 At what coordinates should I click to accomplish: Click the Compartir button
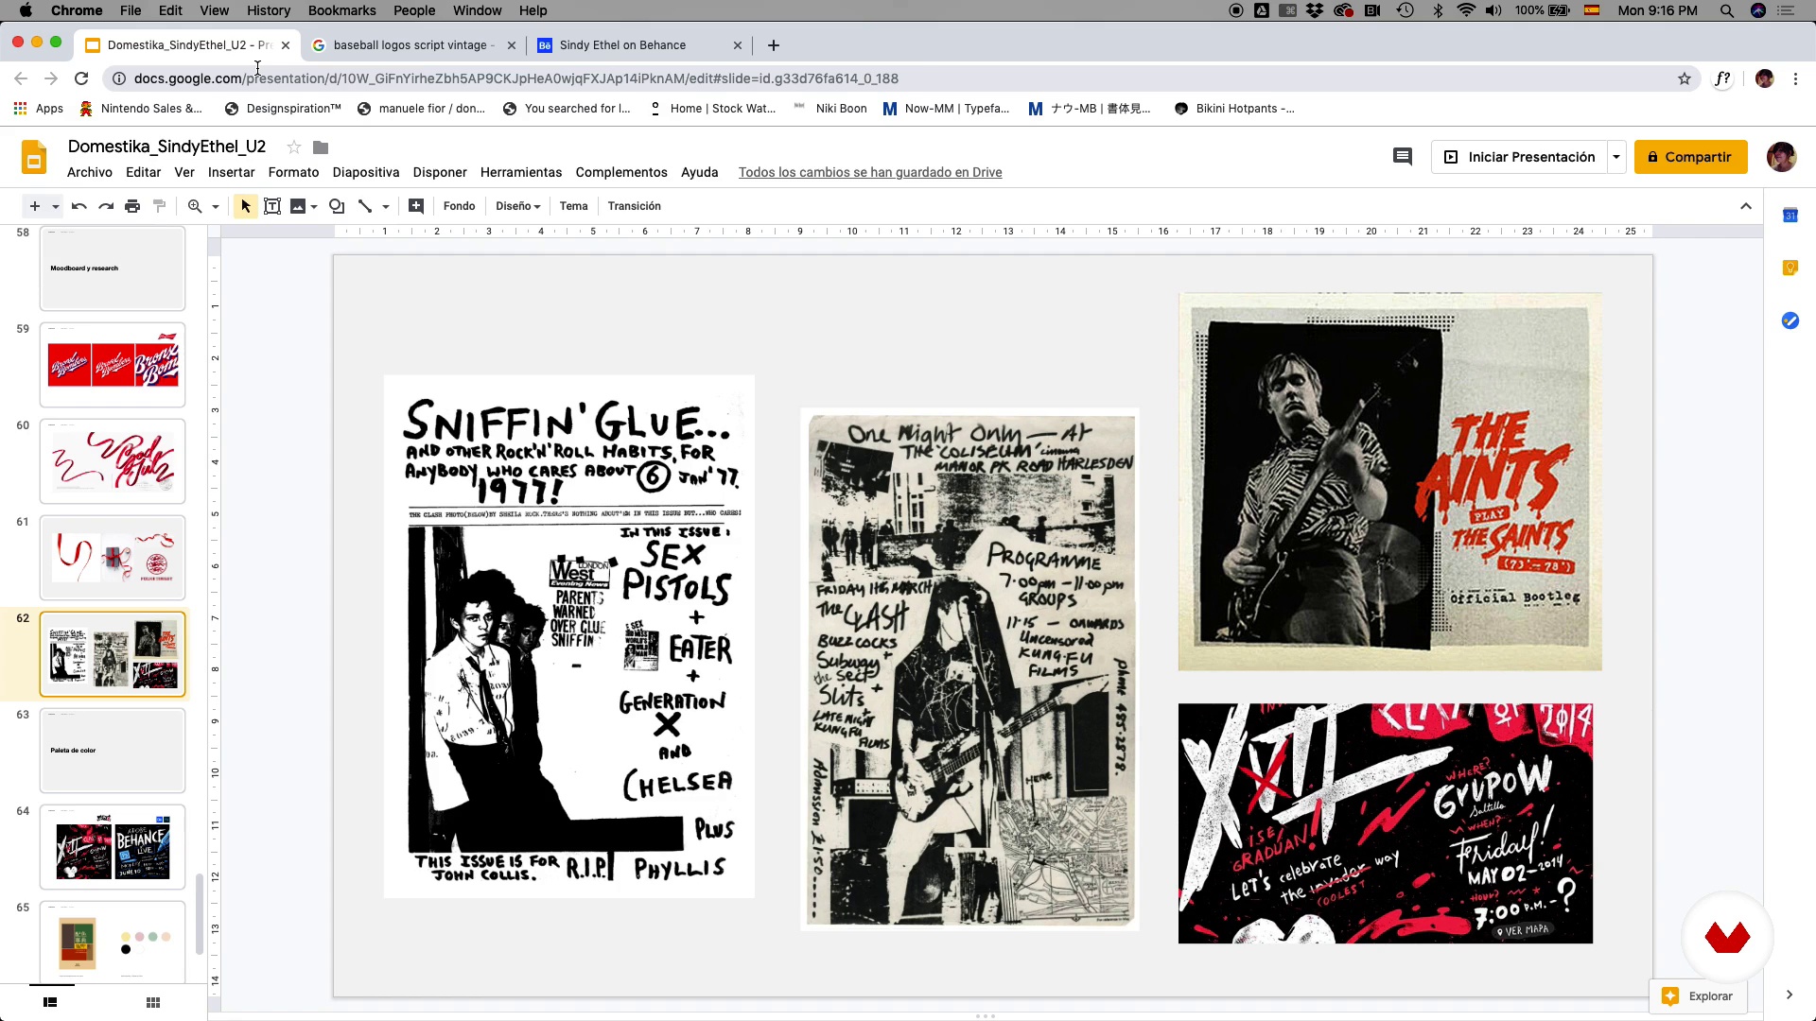point(1690,157)
